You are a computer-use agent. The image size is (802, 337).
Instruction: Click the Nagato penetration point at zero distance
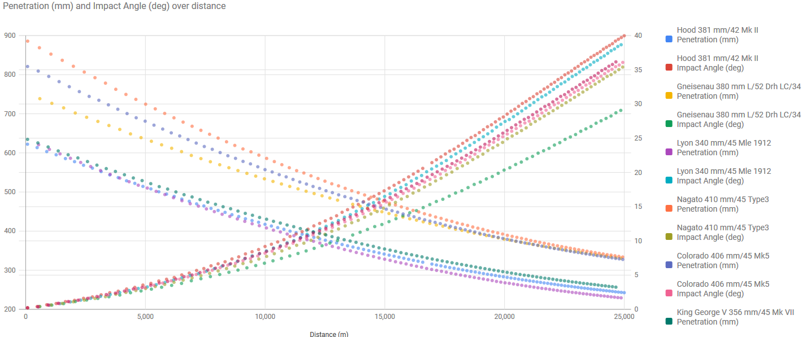pyautogui.click(x=27, y=41)
